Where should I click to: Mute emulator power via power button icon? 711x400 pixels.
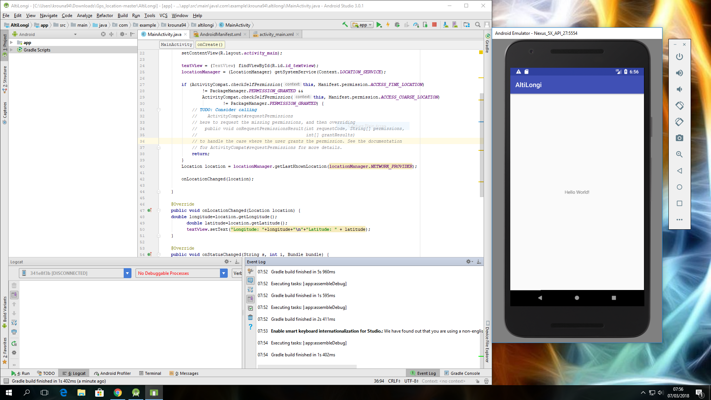pyautogui.click(x=679, y=57)
